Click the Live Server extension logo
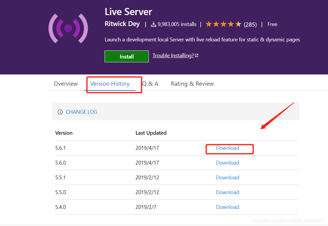 (x=68, y=28)
